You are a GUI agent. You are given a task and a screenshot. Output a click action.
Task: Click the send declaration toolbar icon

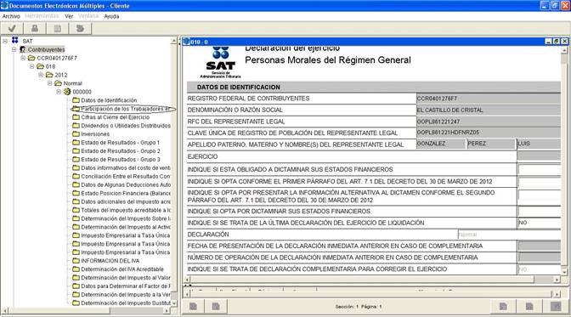click(x=80, y=28)
